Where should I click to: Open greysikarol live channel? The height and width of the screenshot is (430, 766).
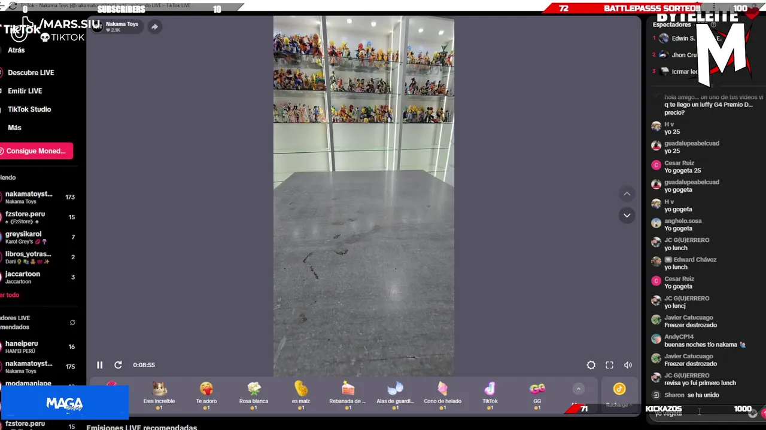click(x=39, y=237)
